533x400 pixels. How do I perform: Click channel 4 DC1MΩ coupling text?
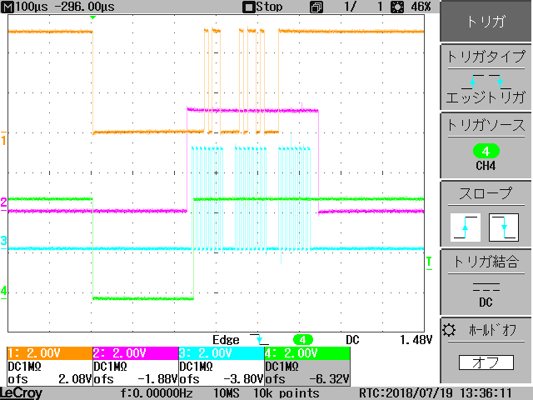pyautogui.click(x=281, y=367)
